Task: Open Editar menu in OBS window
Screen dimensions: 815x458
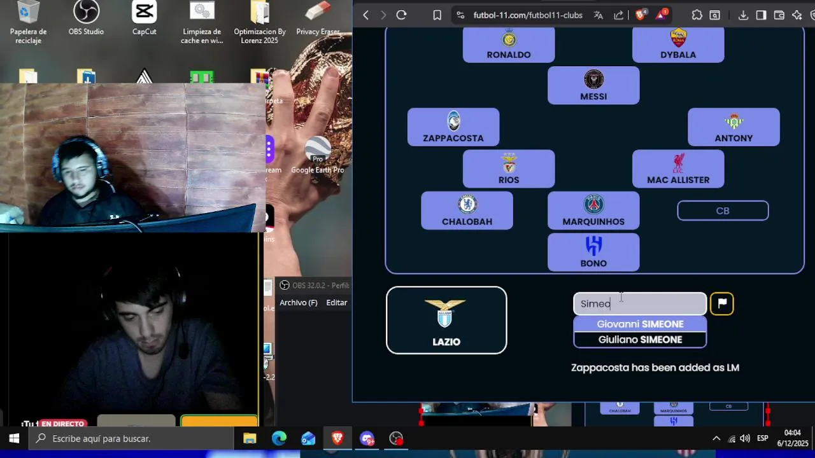Action: pyautogui.click(x=337, y=303)
